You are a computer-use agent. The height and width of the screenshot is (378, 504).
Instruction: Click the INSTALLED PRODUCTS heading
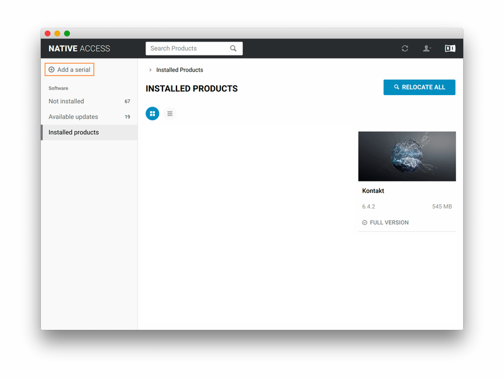pyautogui.click(x=192, y=88)
